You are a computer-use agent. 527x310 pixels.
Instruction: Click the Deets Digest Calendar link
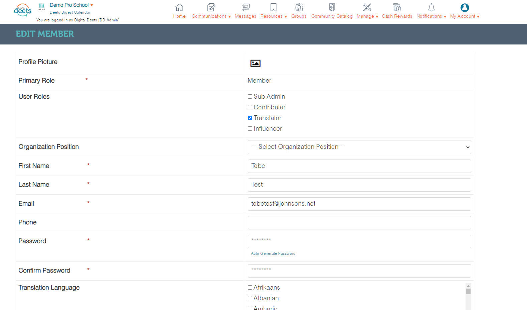click(x=70, y=12)
